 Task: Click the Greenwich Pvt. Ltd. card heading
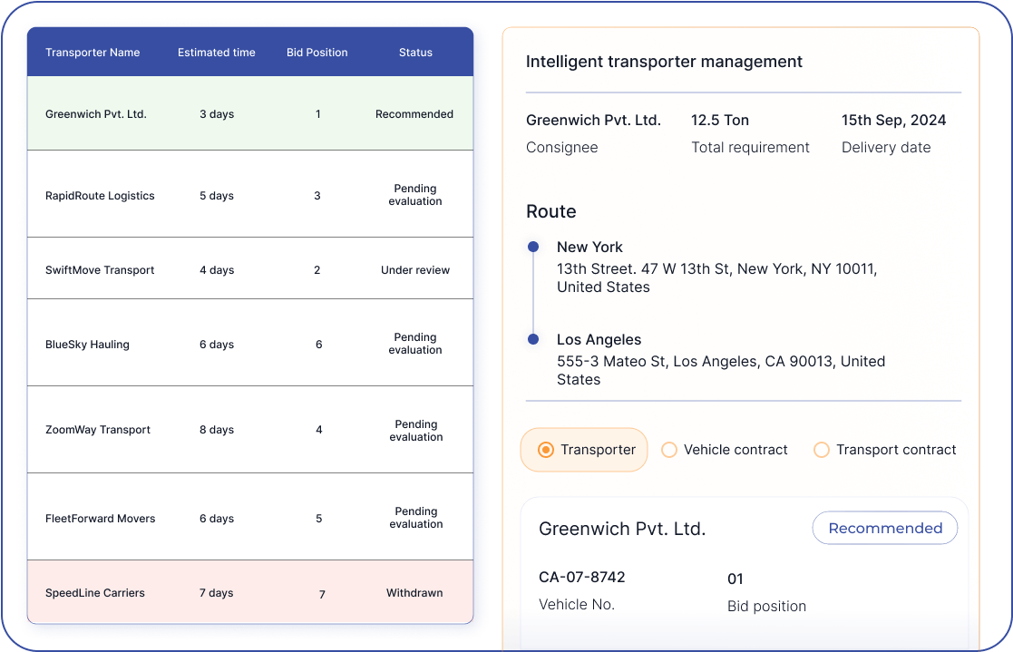click(622, 529)
